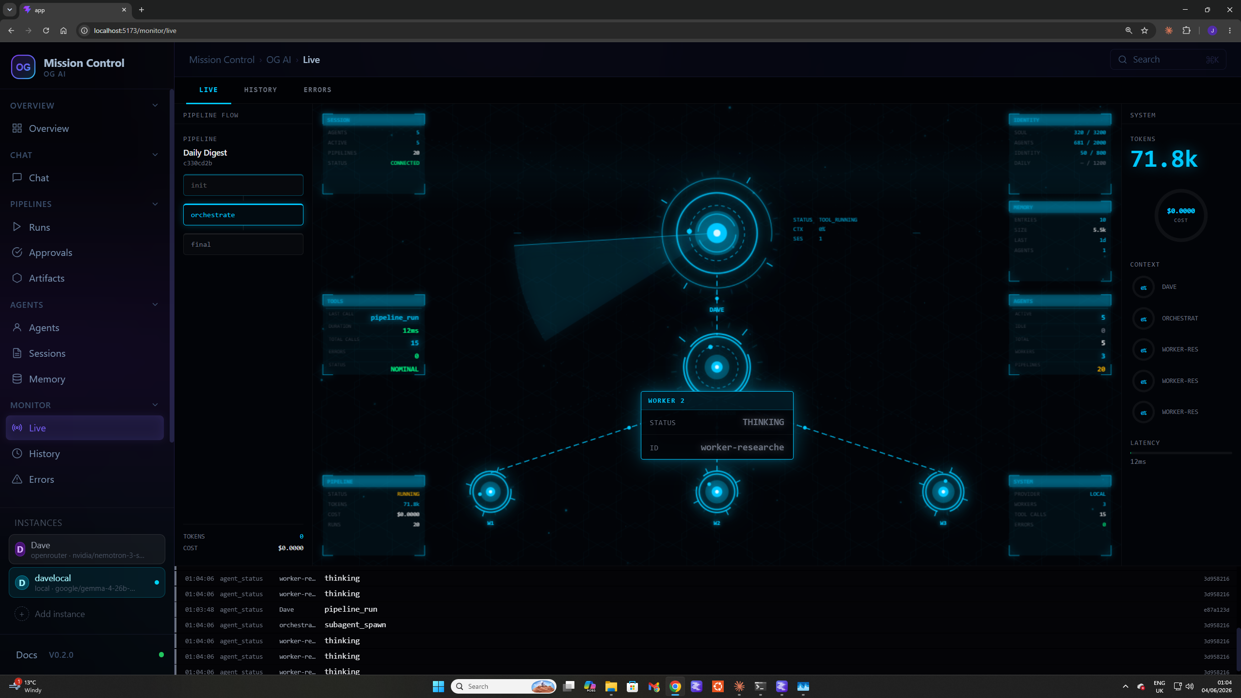The height and width of the screenshot is (698, 1241).
Task: Select the central DAVE agent node
Action: 716,233
